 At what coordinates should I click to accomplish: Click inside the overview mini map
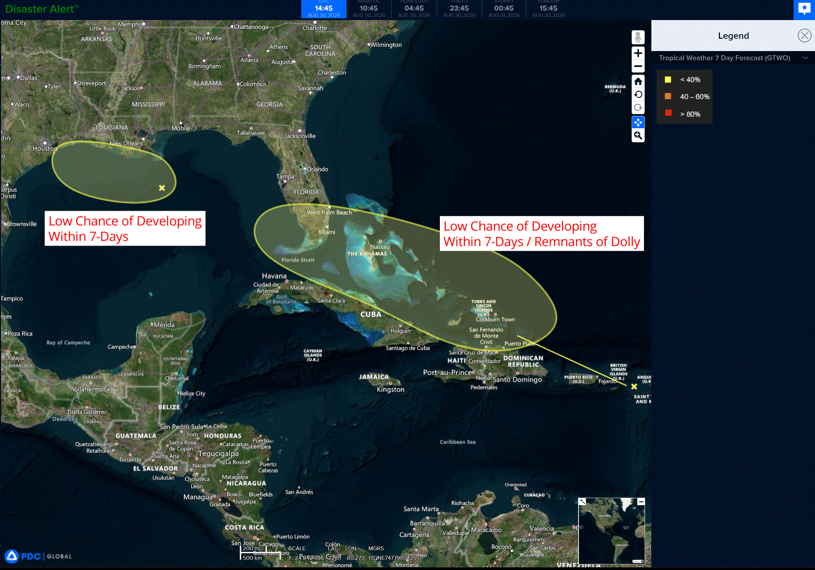tap(612, 531)
